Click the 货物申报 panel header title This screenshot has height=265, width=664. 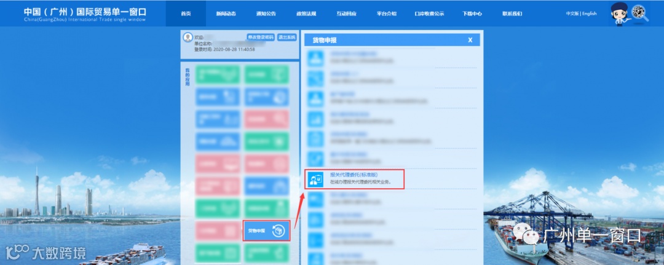tap(325, 40)
